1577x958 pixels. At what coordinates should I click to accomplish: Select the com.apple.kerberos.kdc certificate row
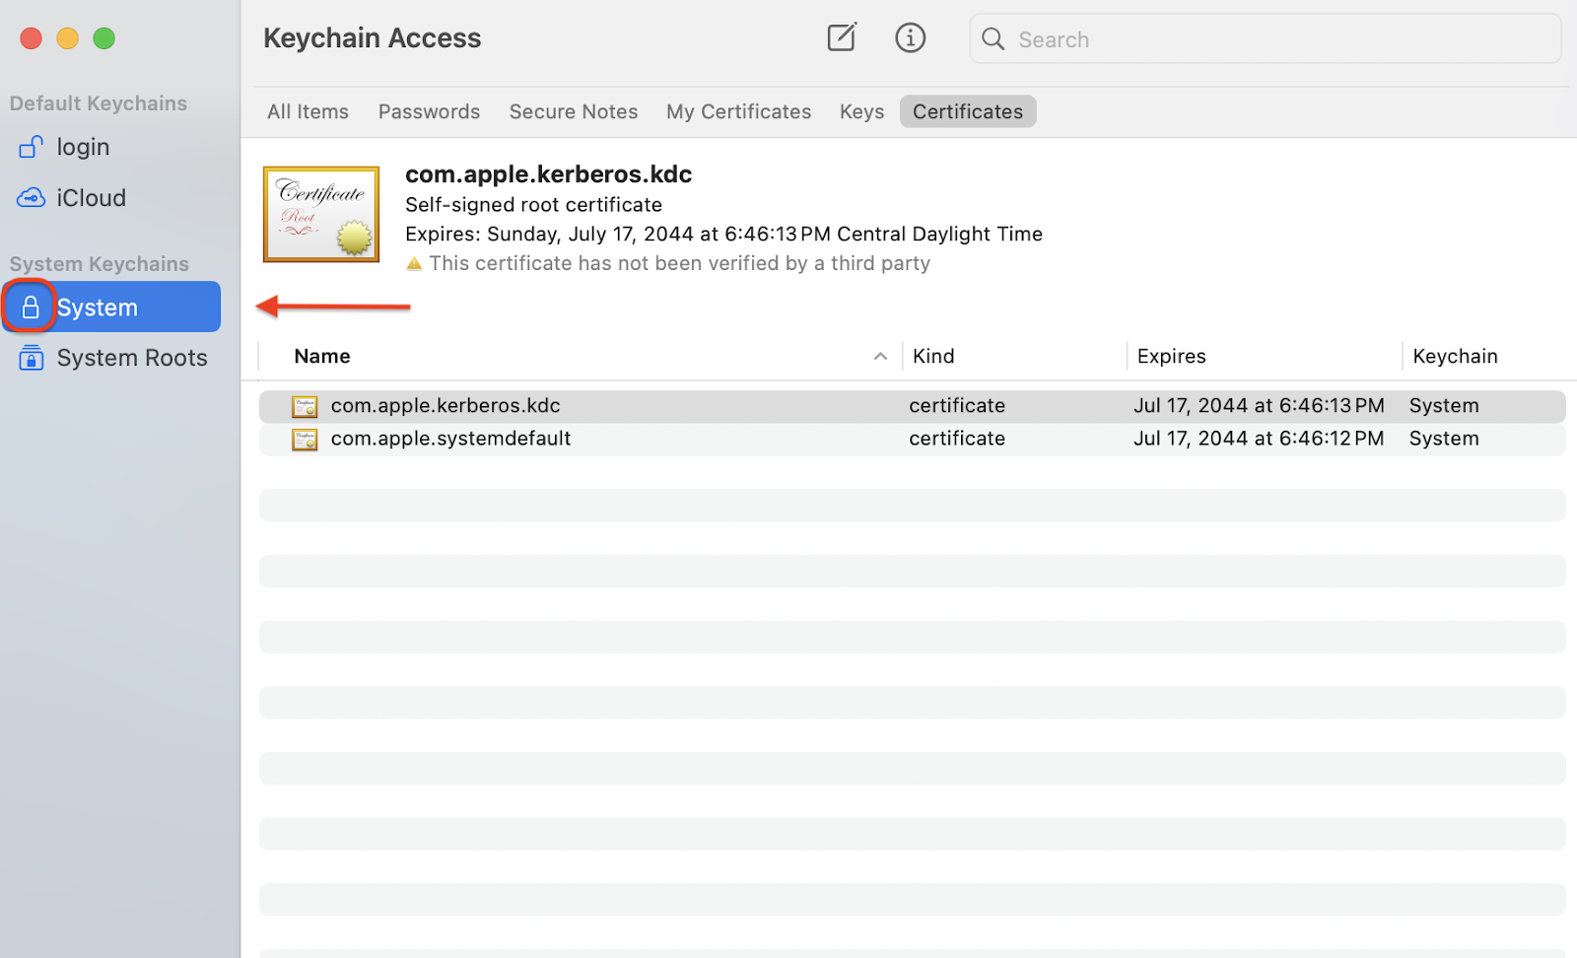pos(912,406)
